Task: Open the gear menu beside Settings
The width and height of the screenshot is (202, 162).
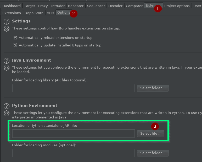Action: point(7,29)
